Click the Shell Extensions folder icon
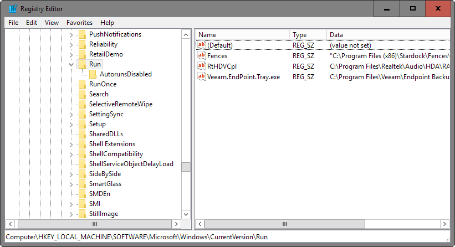455x247 pixels. pos(83,144)
